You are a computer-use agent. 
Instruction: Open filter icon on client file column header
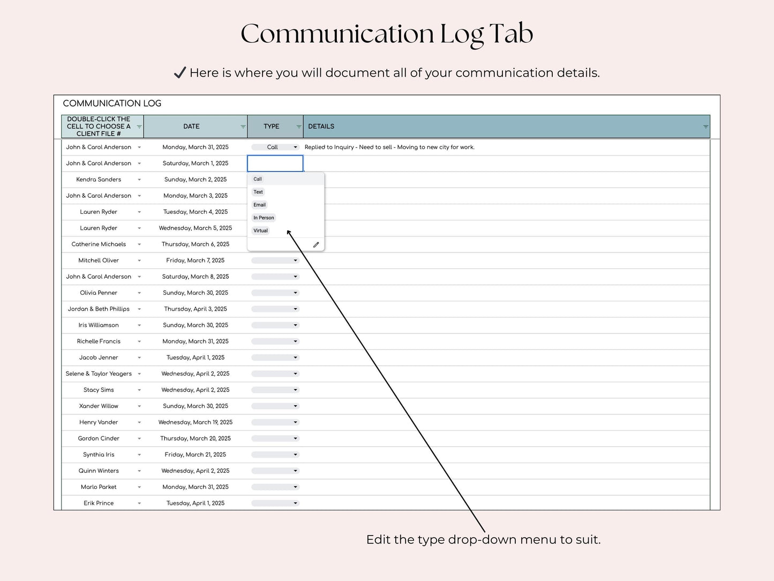tap(139, 127)
